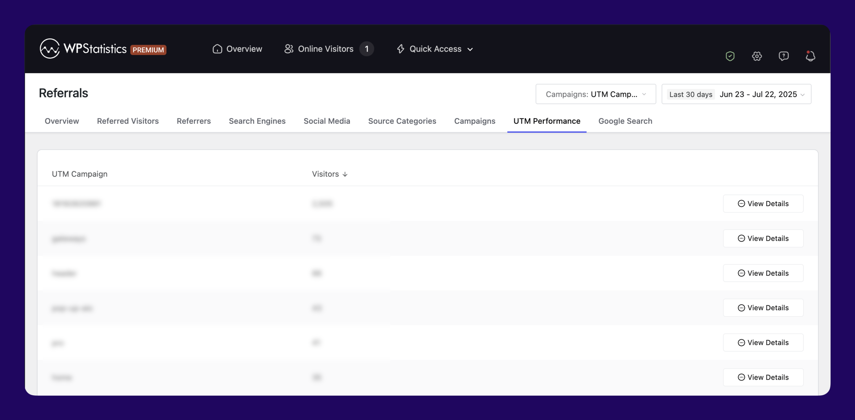Open the Campaigns UTM filter dropdown
Screen dimensions: 855x420
pyautogui.click(x=596, y=94)
